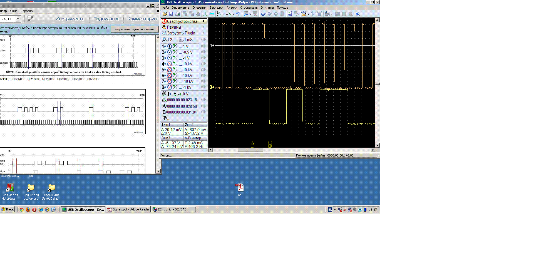Screen dimensions: 556x278
Task: Click the save floppy disk icon
Action: [x=171, y=14]
